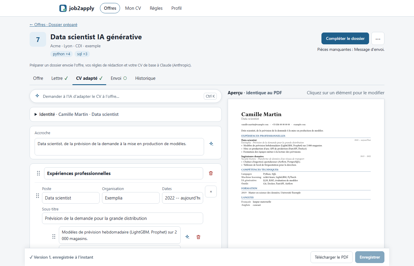414x266 pixels.
Task: Delete the Expériences professionnelles section via trash icon
Action: coord(211,173)
